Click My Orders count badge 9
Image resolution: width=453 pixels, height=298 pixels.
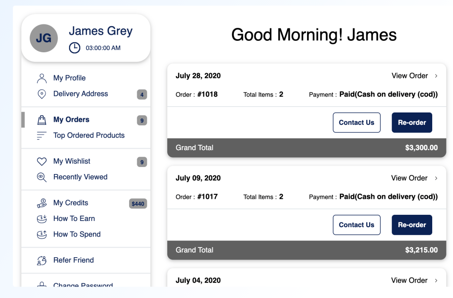click(142, 120)
